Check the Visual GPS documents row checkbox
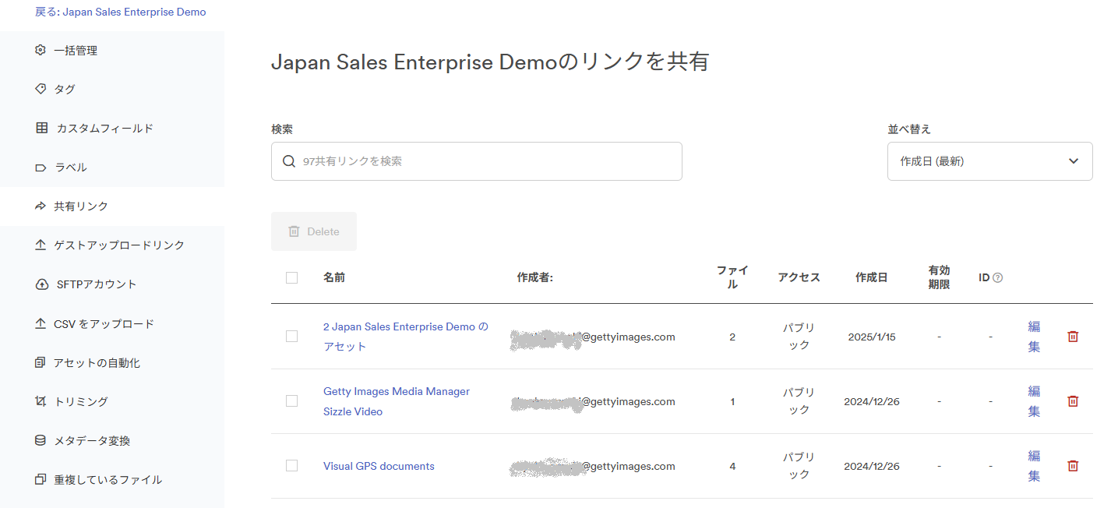The height and width of the screenshot is (508, 1118). coord(292,466)
